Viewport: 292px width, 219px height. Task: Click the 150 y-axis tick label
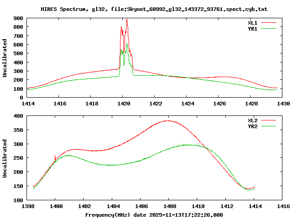tap(18, 186)
